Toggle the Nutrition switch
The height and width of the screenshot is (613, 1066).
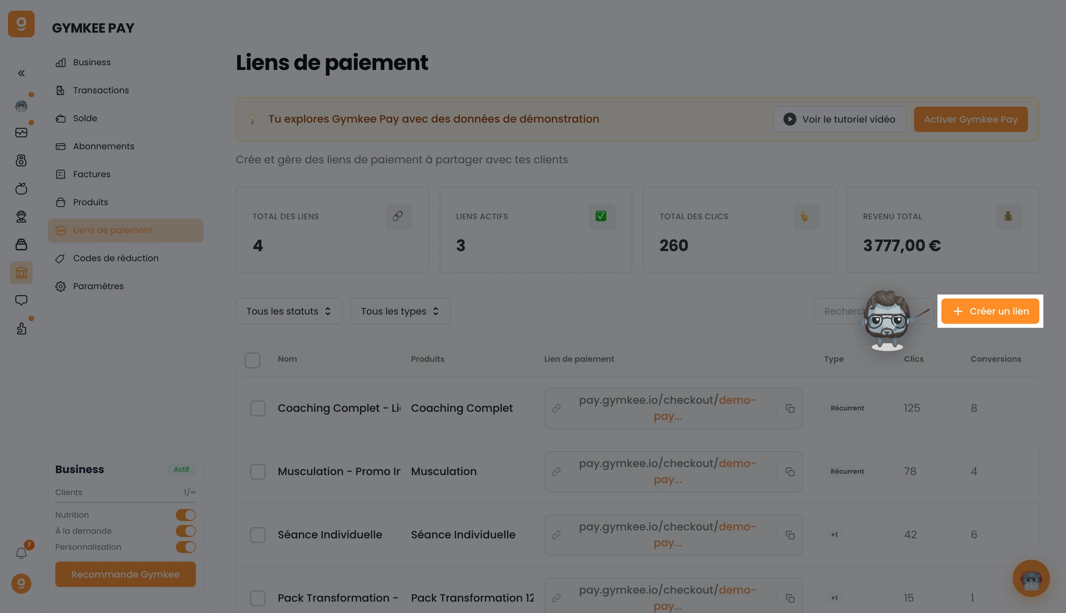(x=186, y=515)
